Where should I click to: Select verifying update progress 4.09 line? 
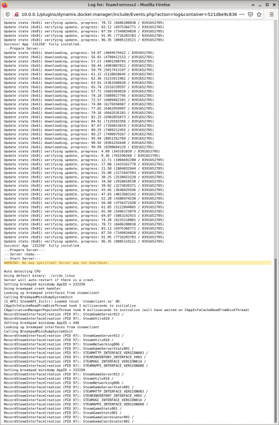[x=82, y=151]
